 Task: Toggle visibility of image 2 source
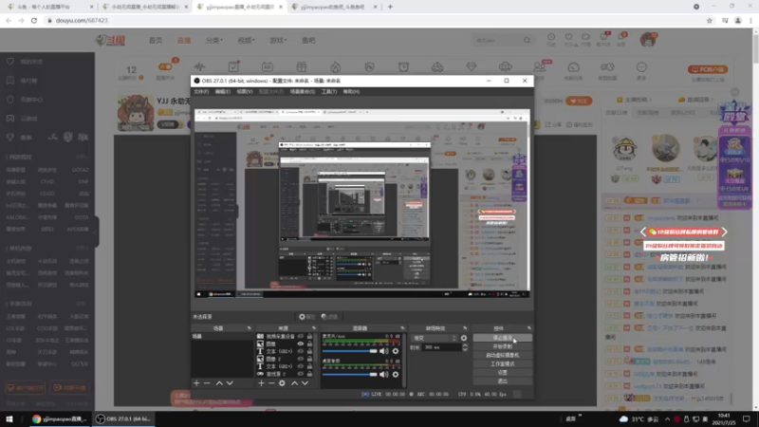tap(301, 359)
